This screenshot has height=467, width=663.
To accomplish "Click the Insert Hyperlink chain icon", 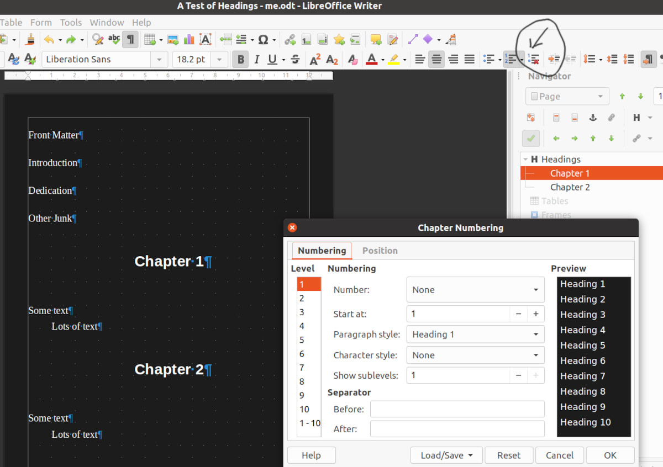I will (x=290, y=39).
